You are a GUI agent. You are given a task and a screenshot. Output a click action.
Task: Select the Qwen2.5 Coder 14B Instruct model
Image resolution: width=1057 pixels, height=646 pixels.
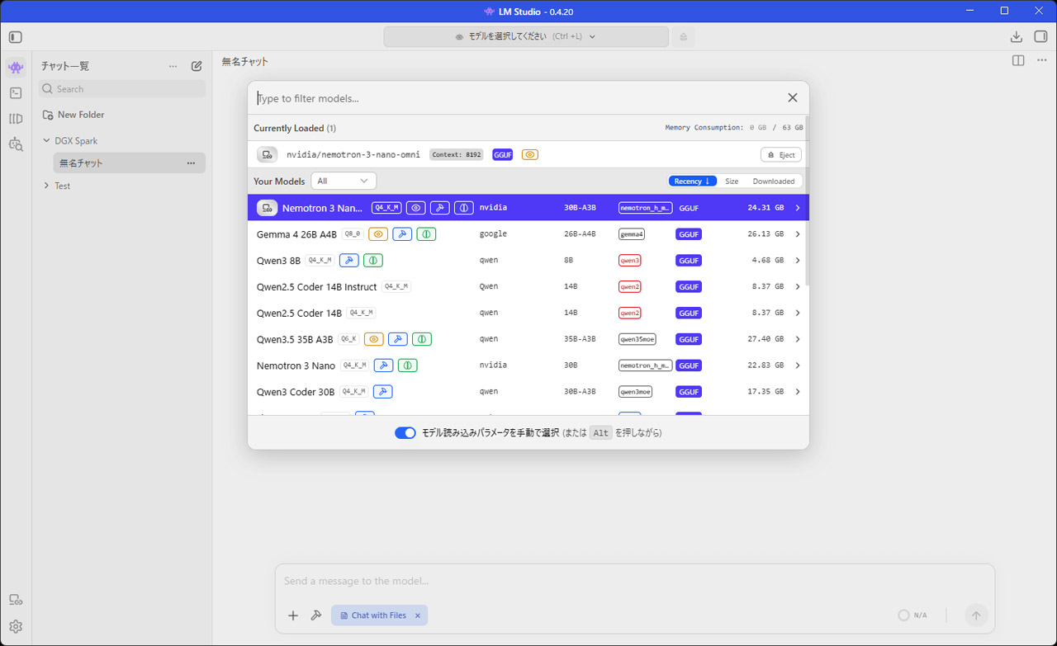click(x=528, y=287)
